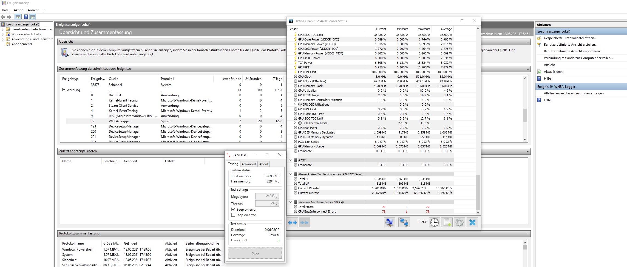
Task: Click the filter icon beside Benutzerdefinierte Ansicht erstellen
Action: [x=539, y=45]
